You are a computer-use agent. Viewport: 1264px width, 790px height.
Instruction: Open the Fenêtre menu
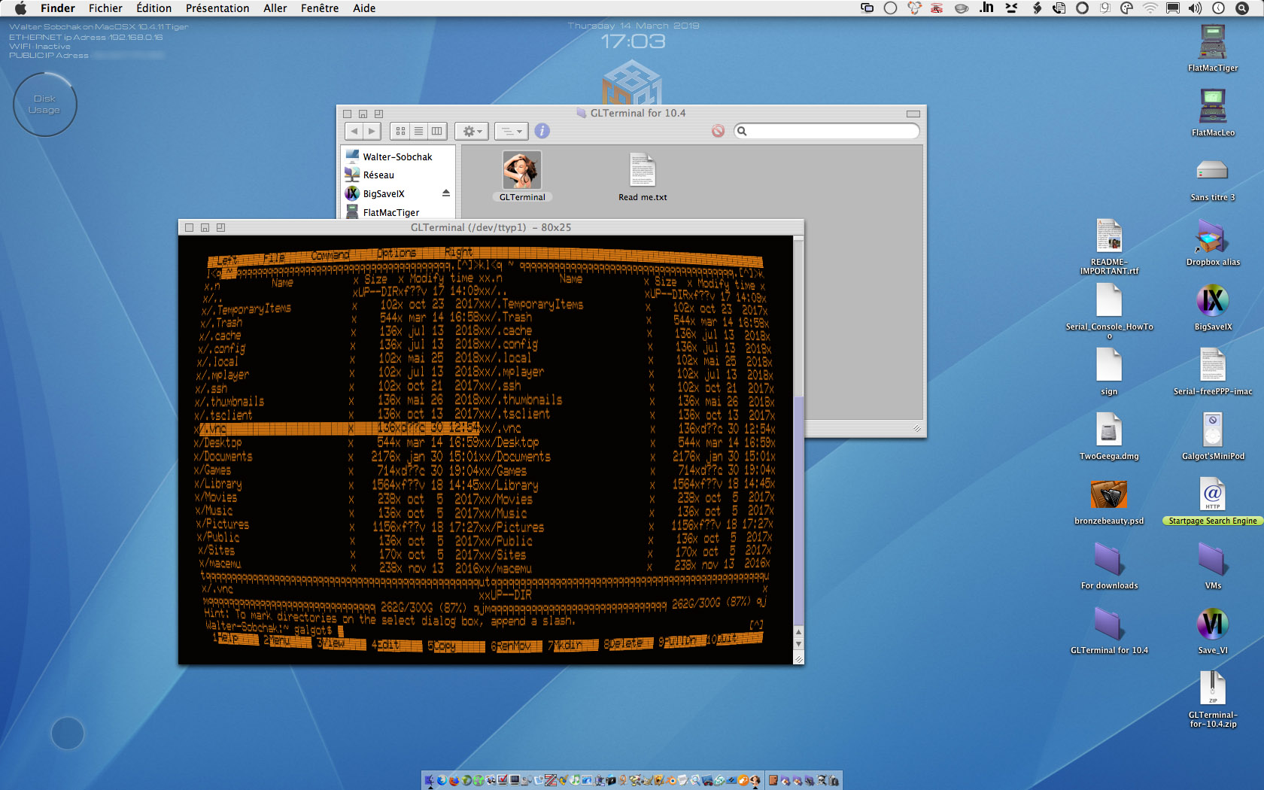click(319, 8)
